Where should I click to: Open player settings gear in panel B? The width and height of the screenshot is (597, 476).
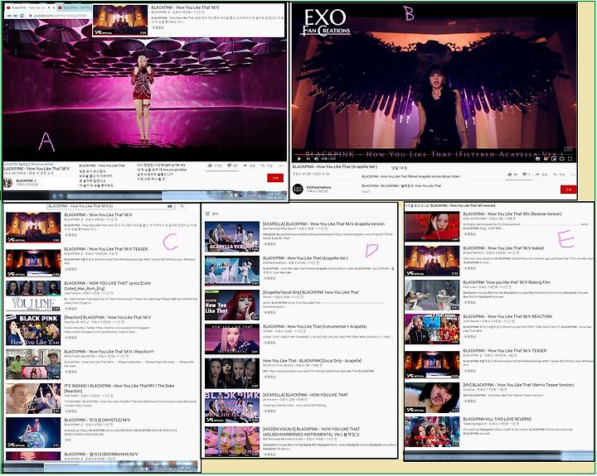pos(546,159)
